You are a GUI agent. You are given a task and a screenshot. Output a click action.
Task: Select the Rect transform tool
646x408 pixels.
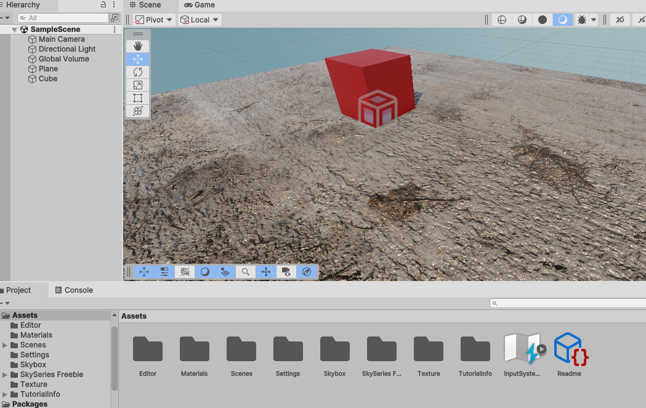[137, 98]
